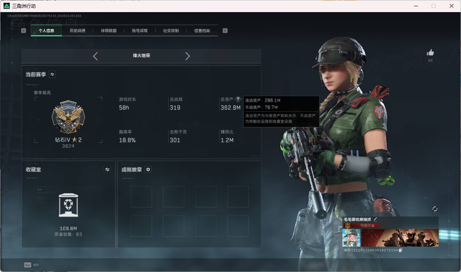Go to previous mode with the left arrow
This screenshot has width=461, height=272.
pyautogui.click(x=95, y=56)
